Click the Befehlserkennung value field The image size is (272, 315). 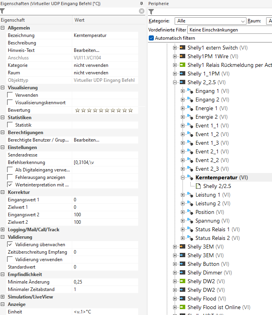105,162
